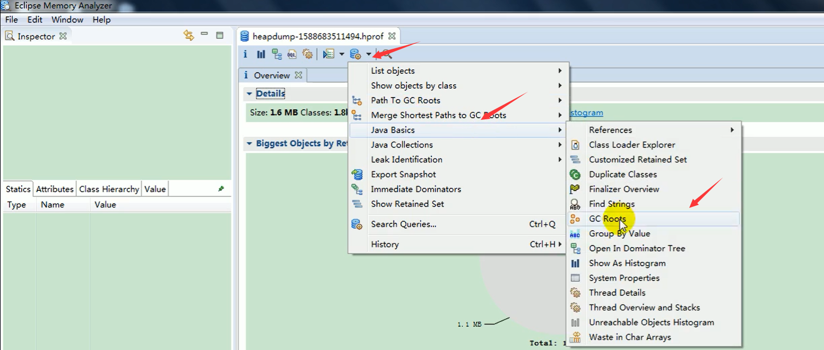The image size is (824, 350).
Task: Open the OQL query editor icon
Action: [292, 54]
